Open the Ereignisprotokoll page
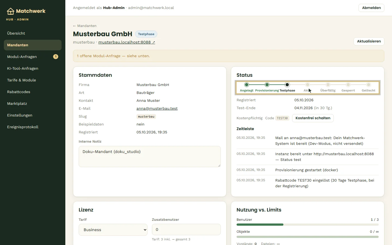 [x=33, y=127]
